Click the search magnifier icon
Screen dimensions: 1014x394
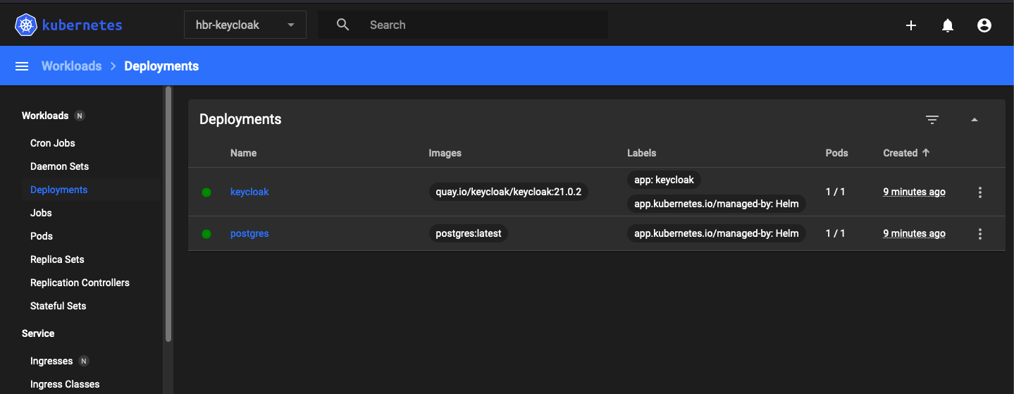tap(343, 25)
